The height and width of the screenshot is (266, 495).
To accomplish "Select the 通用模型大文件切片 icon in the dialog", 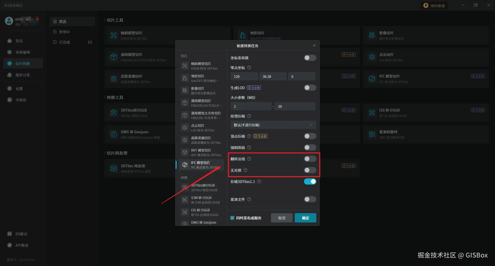I will pyautogui.click(x=185, y=115).
